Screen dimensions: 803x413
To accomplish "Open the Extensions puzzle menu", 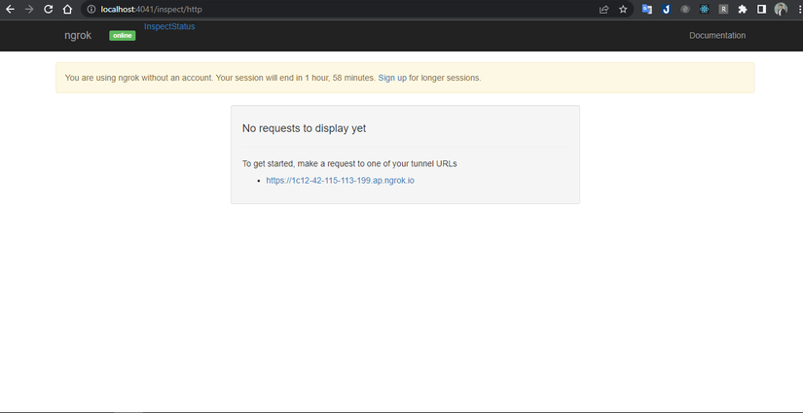I will coord(743,9).
